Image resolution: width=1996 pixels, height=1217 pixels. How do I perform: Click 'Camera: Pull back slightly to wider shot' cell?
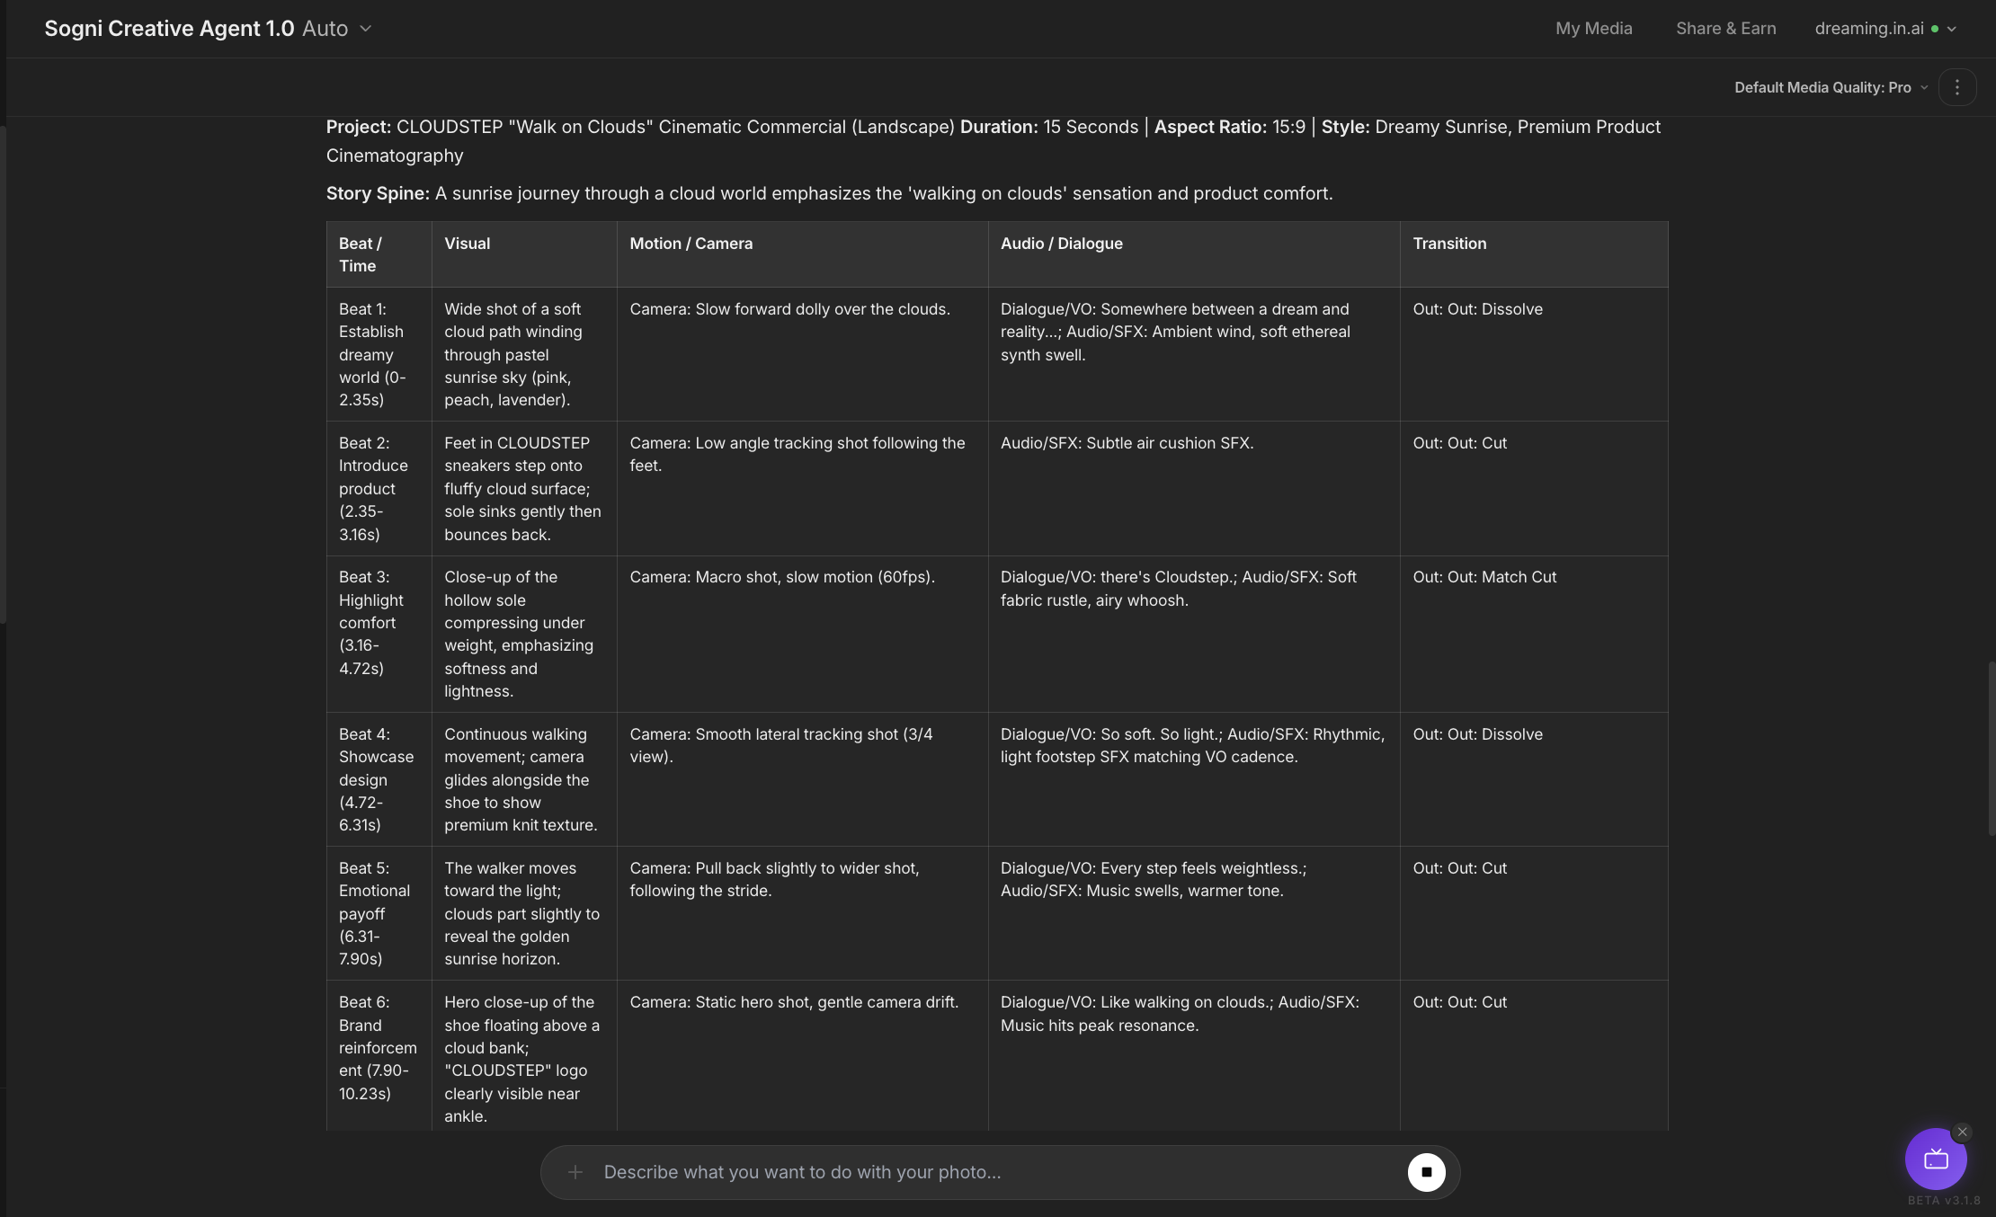(x=802, y=913)
